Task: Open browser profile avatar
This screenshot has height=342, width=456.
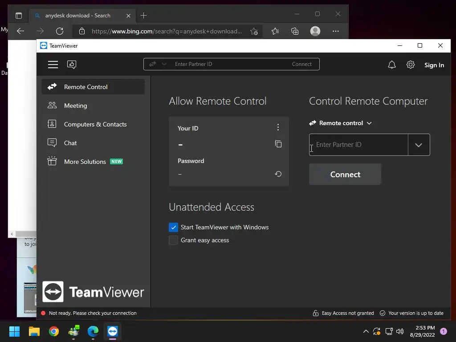Action: 315,31
